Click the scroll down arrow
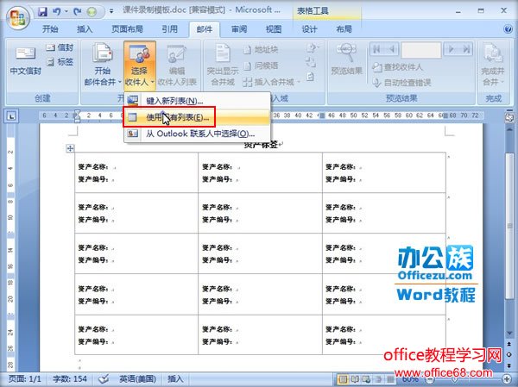518x387 pixels. [509, 334]
